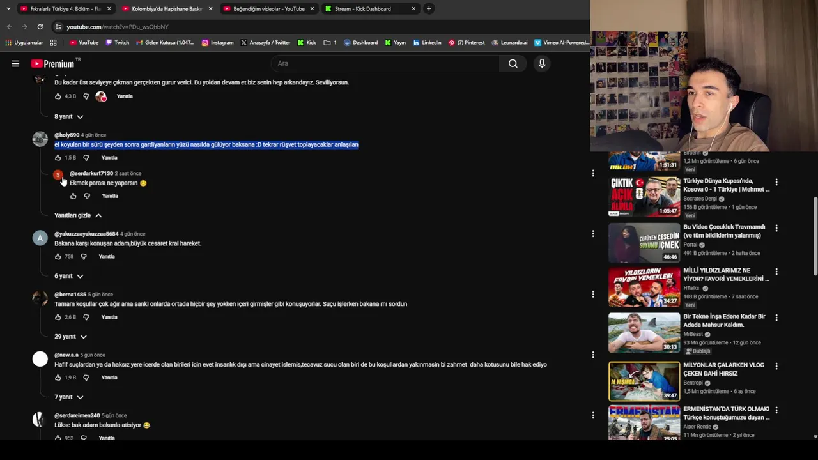This screenshot has height=460, width=818.
Task: Open Uygulamalar apps shortcut
Action: 24,43
